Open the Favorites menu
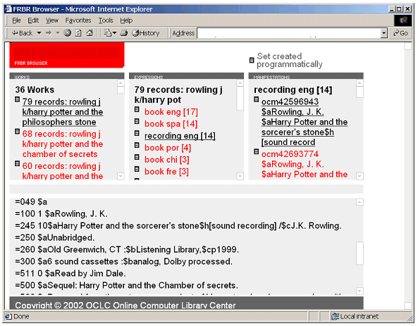418x326 pixels. 78,20
